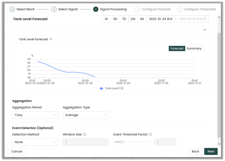Toggle Tank Level legend series
The width and height of the screenshot is (225, 161).
(111, 88)
